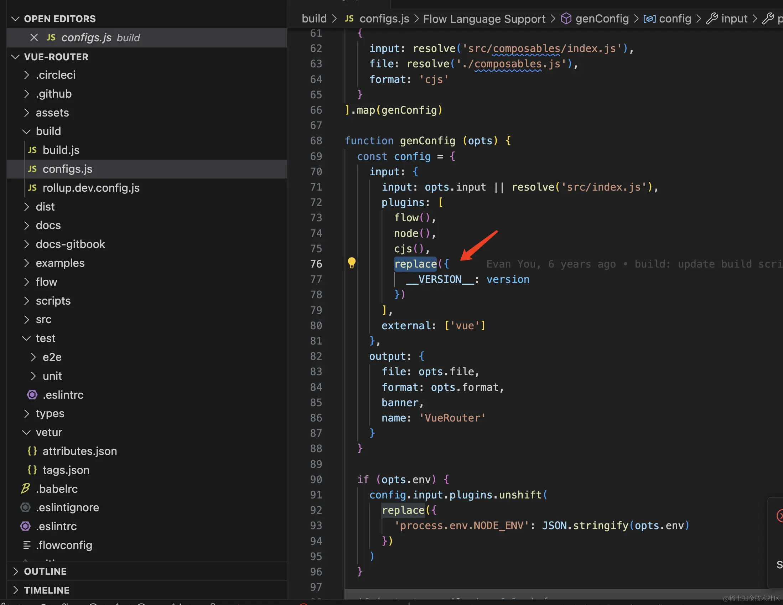Image resolution: width=783 pixels, height=605 pixels.
Task: Close the configs.js open editor
Action: tap(34, 38)
